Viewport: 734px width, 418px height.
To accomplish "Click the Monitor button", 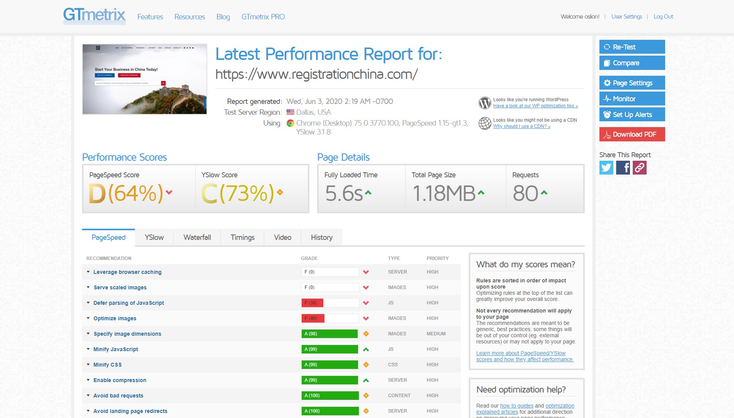I will click(632, 99).
